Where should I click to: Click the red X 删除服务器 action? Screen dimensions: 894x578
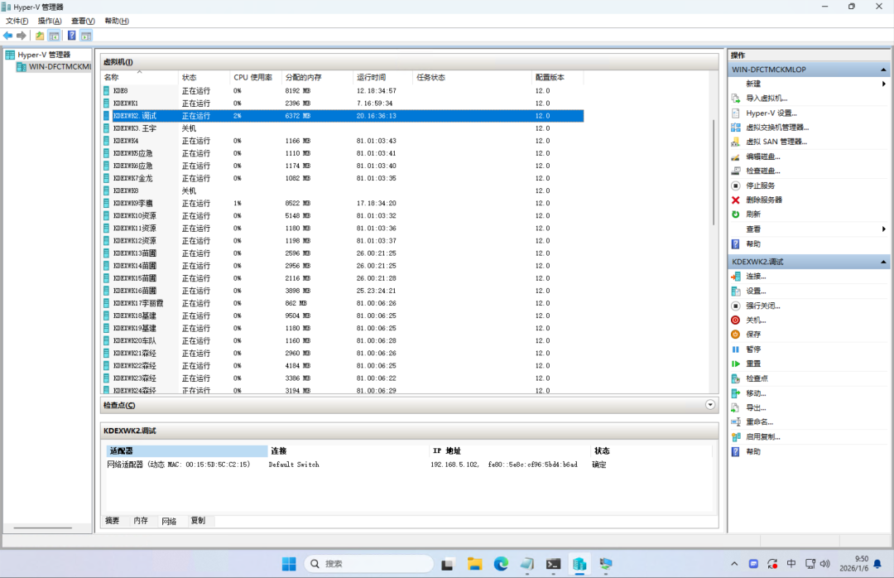tap(736, 200)
